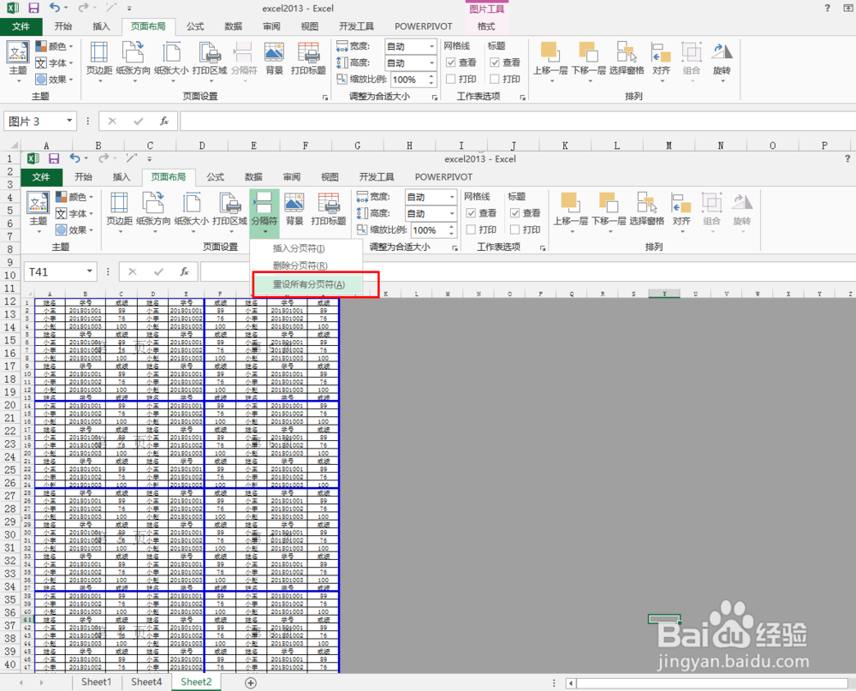The width and height of the screenshot is (856, 691).
Task: Click 删除分页符(R) menu entry
Action: [300, 265]
